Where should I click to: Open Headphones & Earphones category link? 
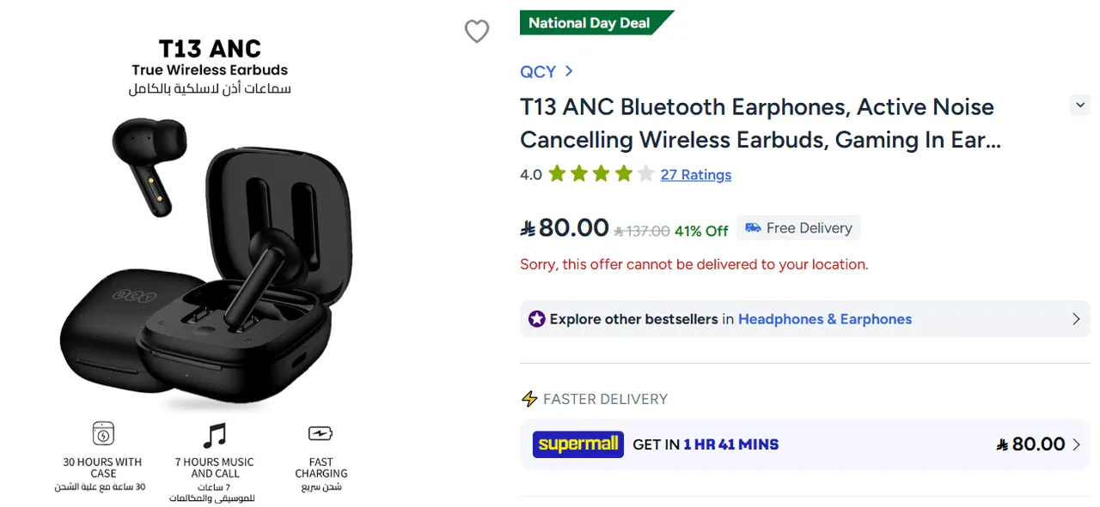coord(825,319)
